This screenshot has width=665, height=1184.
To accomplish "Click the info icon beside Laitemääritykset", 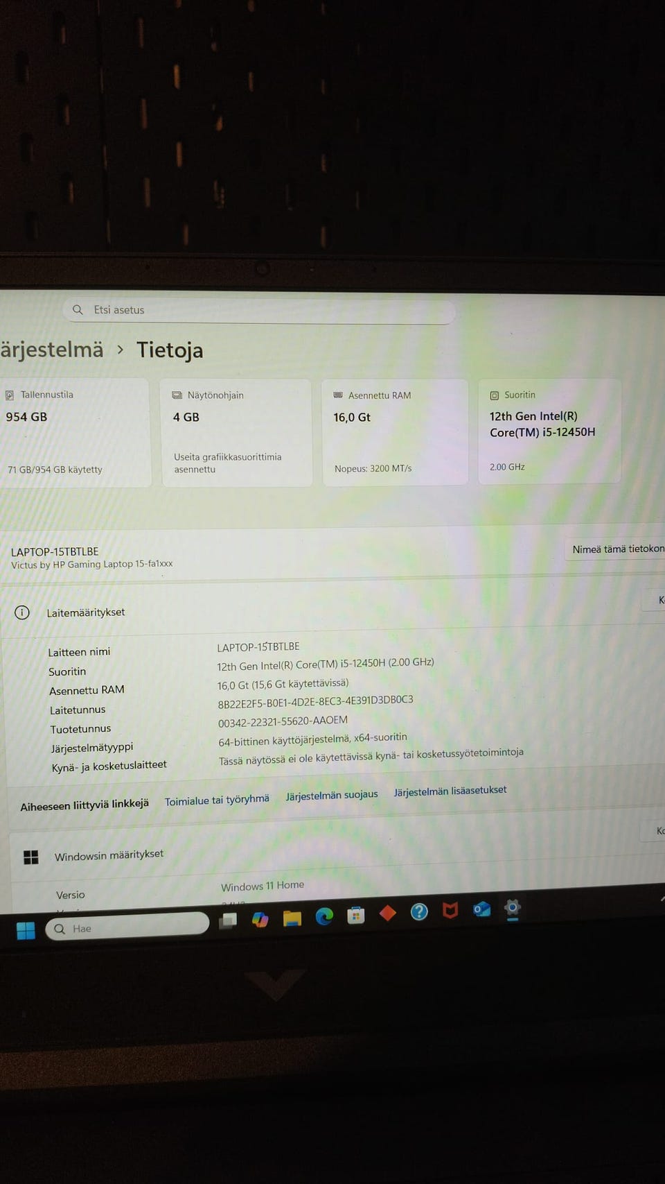I will click(x=22, y=612).
